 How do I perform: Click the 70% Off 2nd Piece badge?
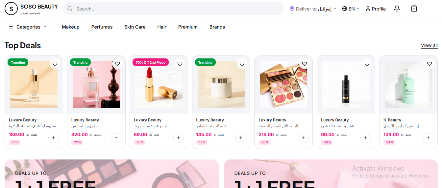151,62
